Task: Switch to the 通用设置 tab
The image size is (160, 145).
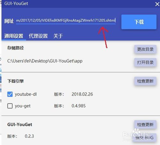Action: pyautogui.click(x=14, y=36)
